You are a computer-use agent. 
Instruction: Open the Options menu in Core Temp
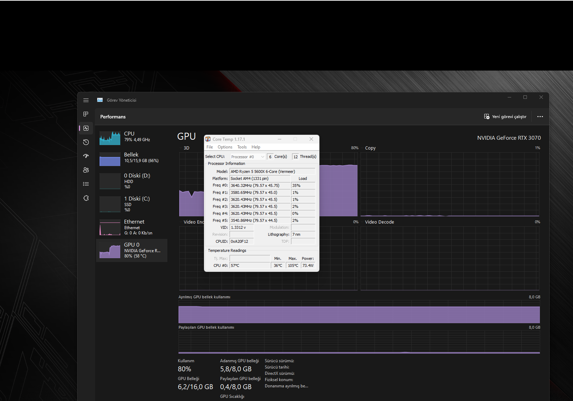(x=225, y=147)
